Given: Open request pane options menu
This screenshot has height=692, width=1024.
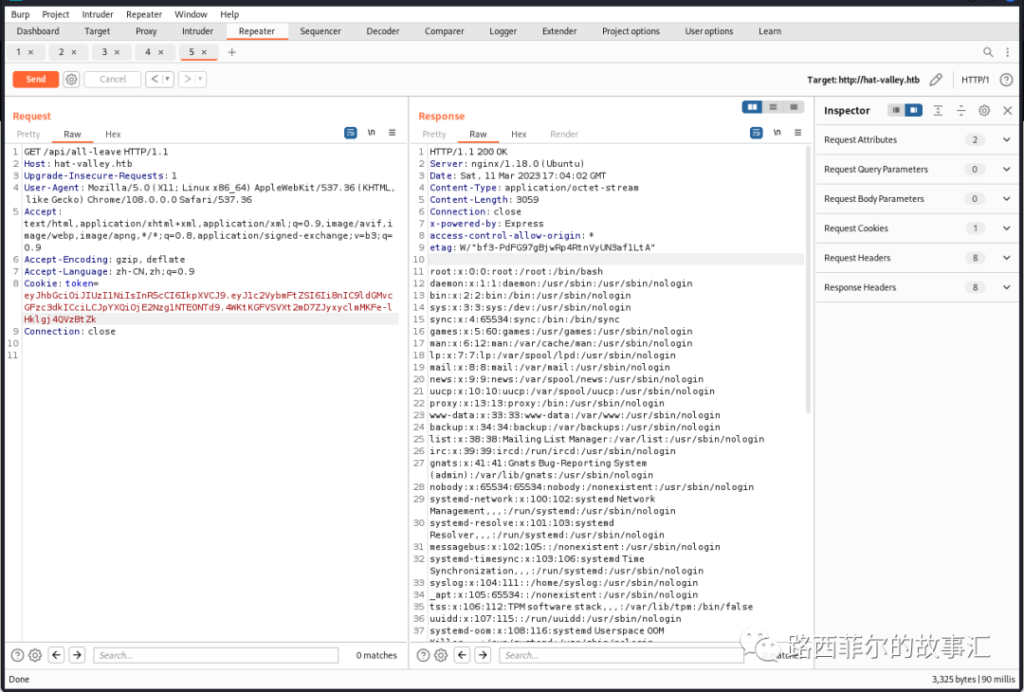Looking at the screenshot, I should pos(393,133).
